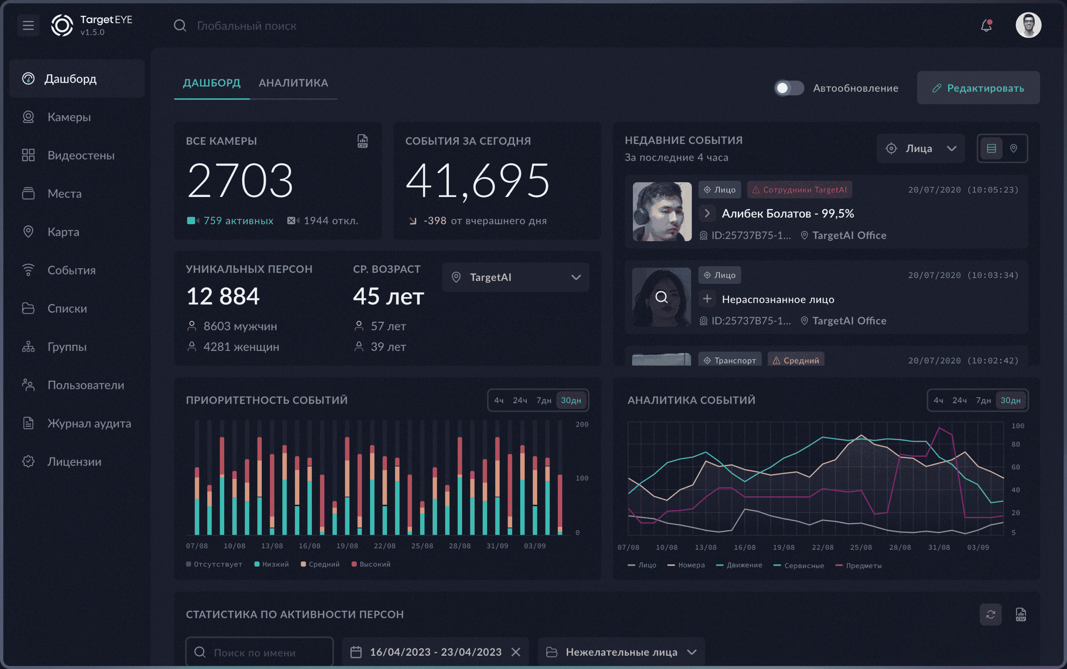Open the notifications bell

click(986, 25)
